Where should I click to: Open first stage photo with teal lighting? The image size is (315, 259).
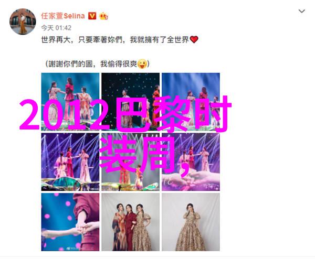coord(70,102)
